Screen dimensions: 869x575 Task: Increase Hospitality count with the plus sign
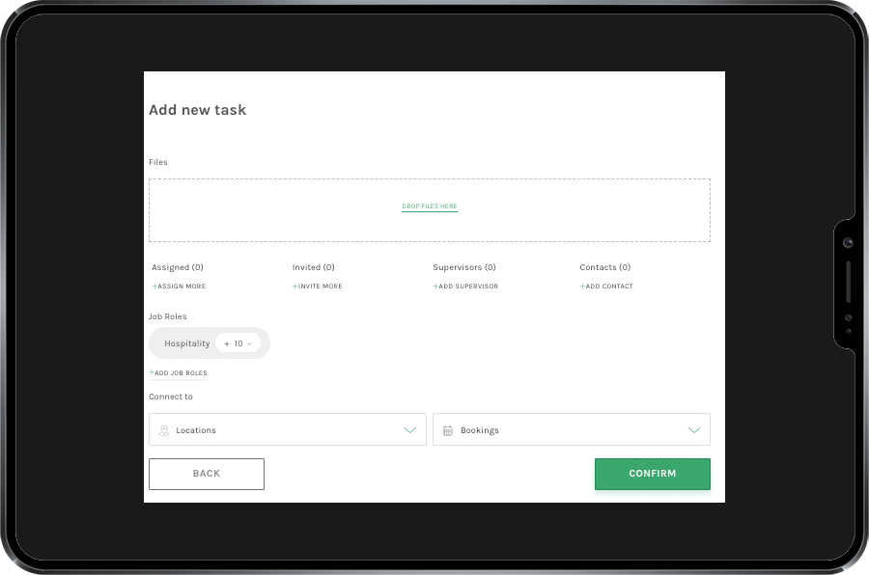coord(227,343)
